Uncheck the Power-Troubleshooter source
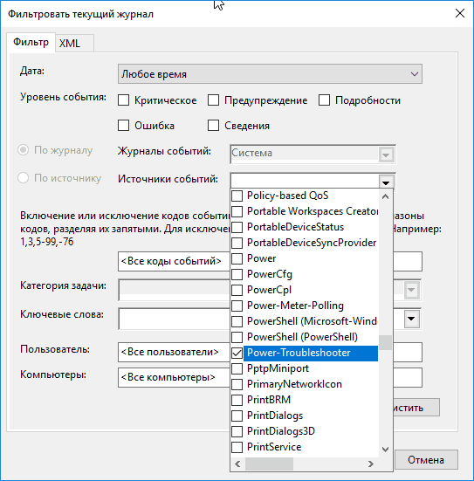The height and width of the screenshot is (481, 474). (x=237, y=353)
